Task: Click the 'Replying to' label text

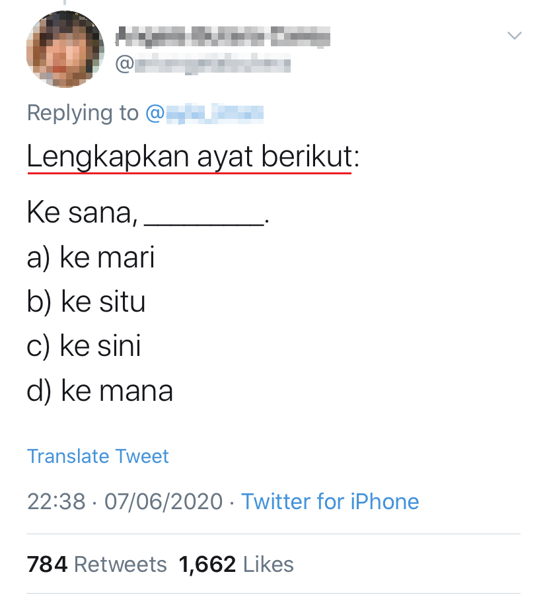Action: 83,114
